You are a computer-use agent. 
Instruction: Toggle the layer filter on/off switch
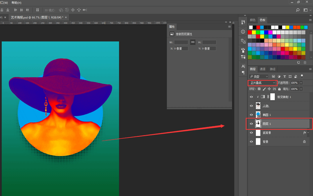[x=302, y=76]
